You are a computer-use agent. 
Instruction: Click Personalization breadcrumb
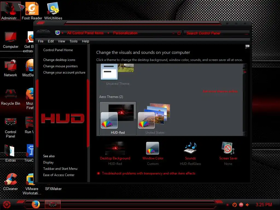[125, 33]
